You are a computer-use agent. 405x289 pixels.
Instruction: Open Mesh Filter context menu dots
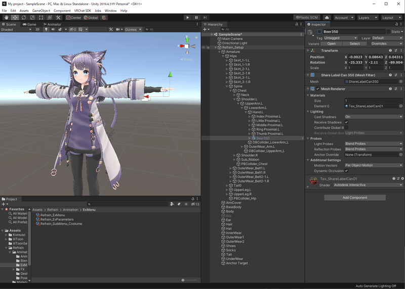401,75
